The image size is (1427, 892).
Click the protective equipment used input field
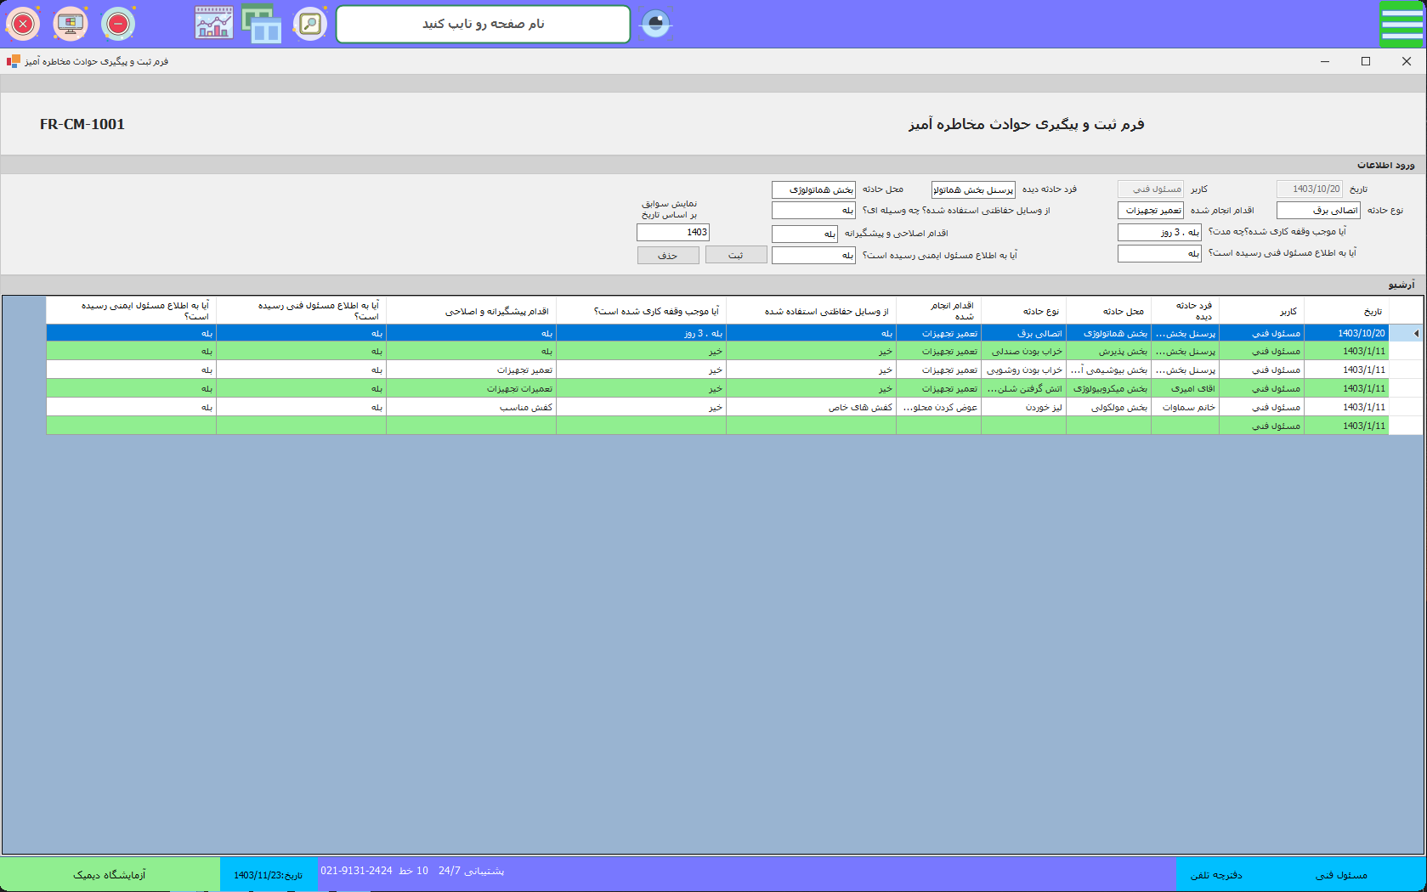813,210
